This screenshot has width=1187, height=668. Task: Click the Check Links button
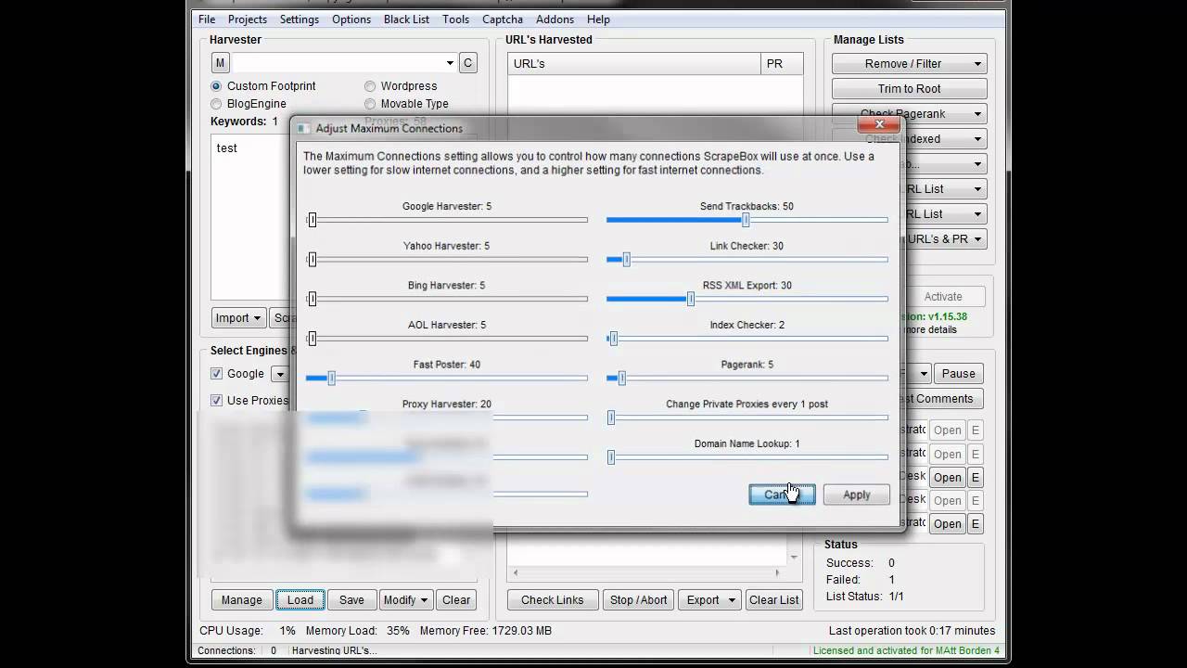pyautogui.click(x=553, y=600)
